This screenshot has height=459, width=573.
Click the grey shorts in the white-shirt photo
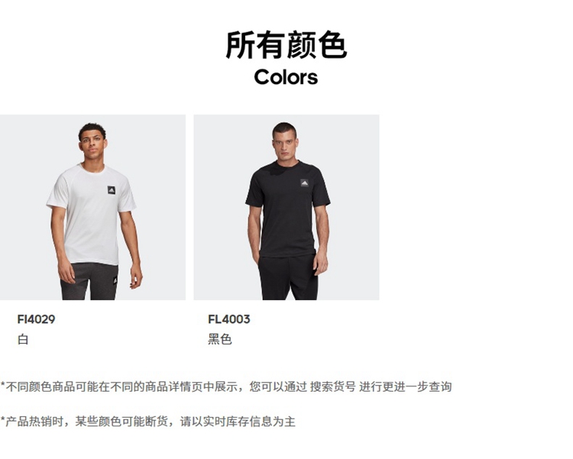click(x=89, y=281)
